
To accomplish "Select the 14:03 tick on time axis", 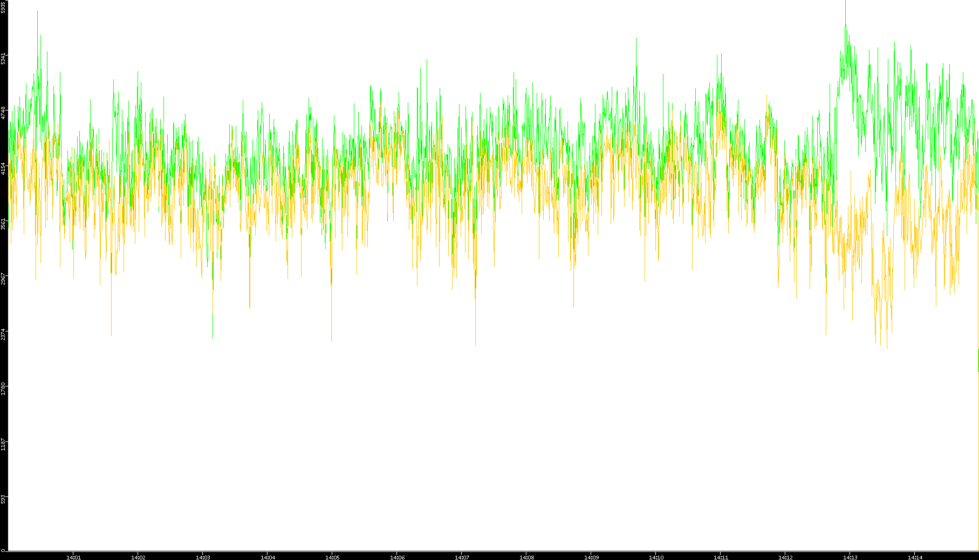I will (x=203, y=557).
